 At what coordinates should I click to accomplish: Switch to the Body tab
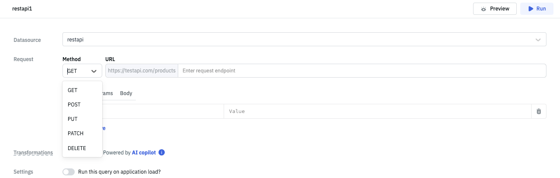pos(126,93)
